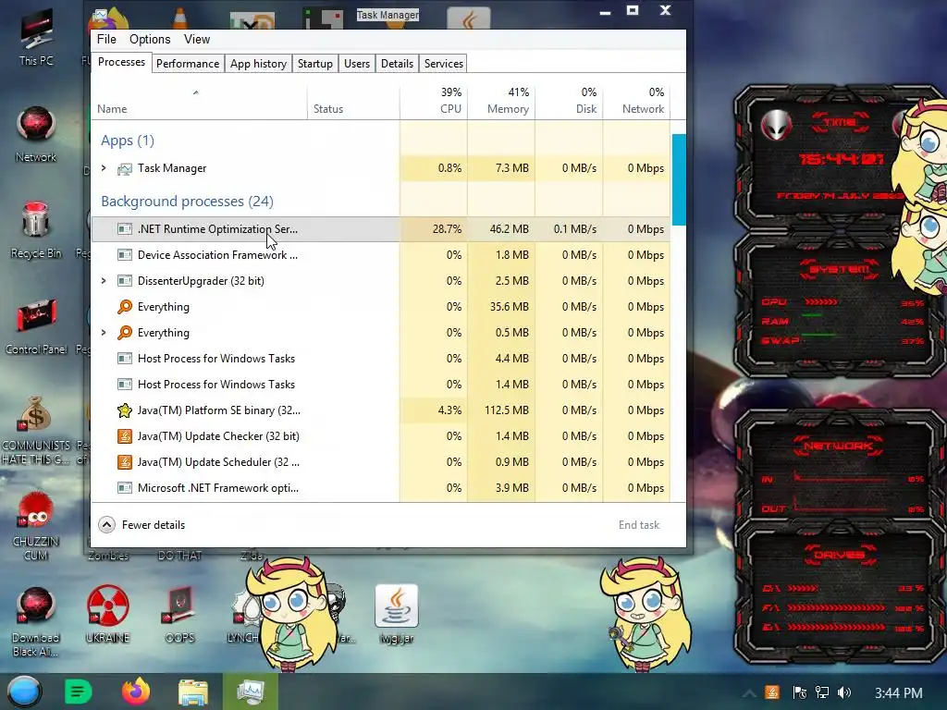Click the 112.5 MB memory value
947x710 pixels.
pos(506,410)
